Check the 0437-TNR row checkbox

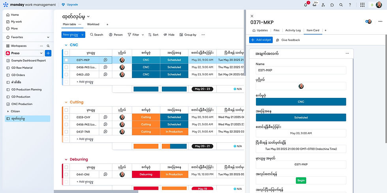point(66,131)
